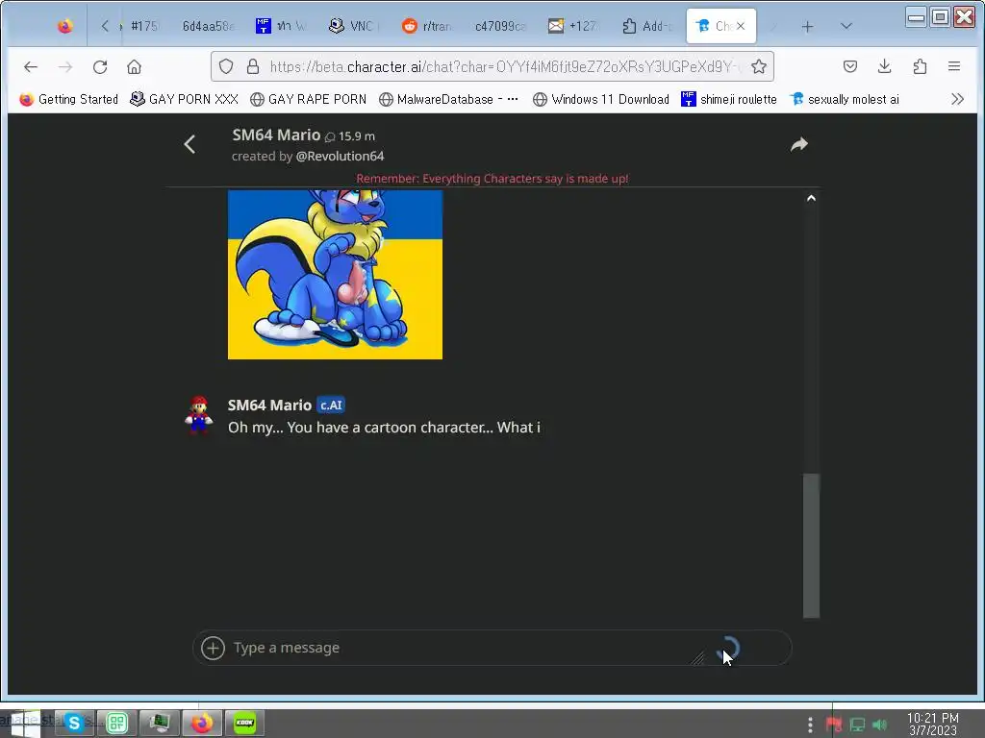Switch to the +127 mail tab

[x=573, y=26]
